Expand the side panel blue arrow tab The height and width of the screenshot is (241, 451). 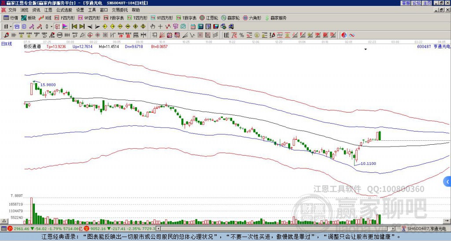click(447, 182)
